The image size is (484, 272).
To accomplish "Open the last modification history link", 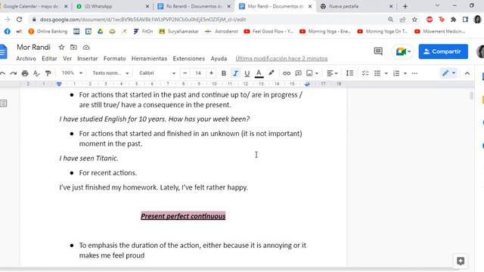I will tap(281, 59).
